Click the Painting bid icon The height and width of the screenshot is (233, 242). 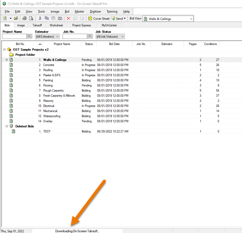[x=11, y=80]
